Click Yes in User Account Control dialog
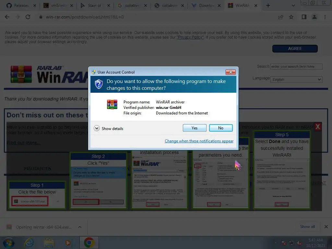The height and width of the screenshot is (249, 332). [x=195, y=128]
